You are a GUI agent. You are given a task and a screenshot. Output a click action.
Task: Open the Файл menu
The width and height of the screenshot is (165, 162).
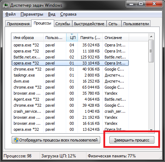coord(10,14)
